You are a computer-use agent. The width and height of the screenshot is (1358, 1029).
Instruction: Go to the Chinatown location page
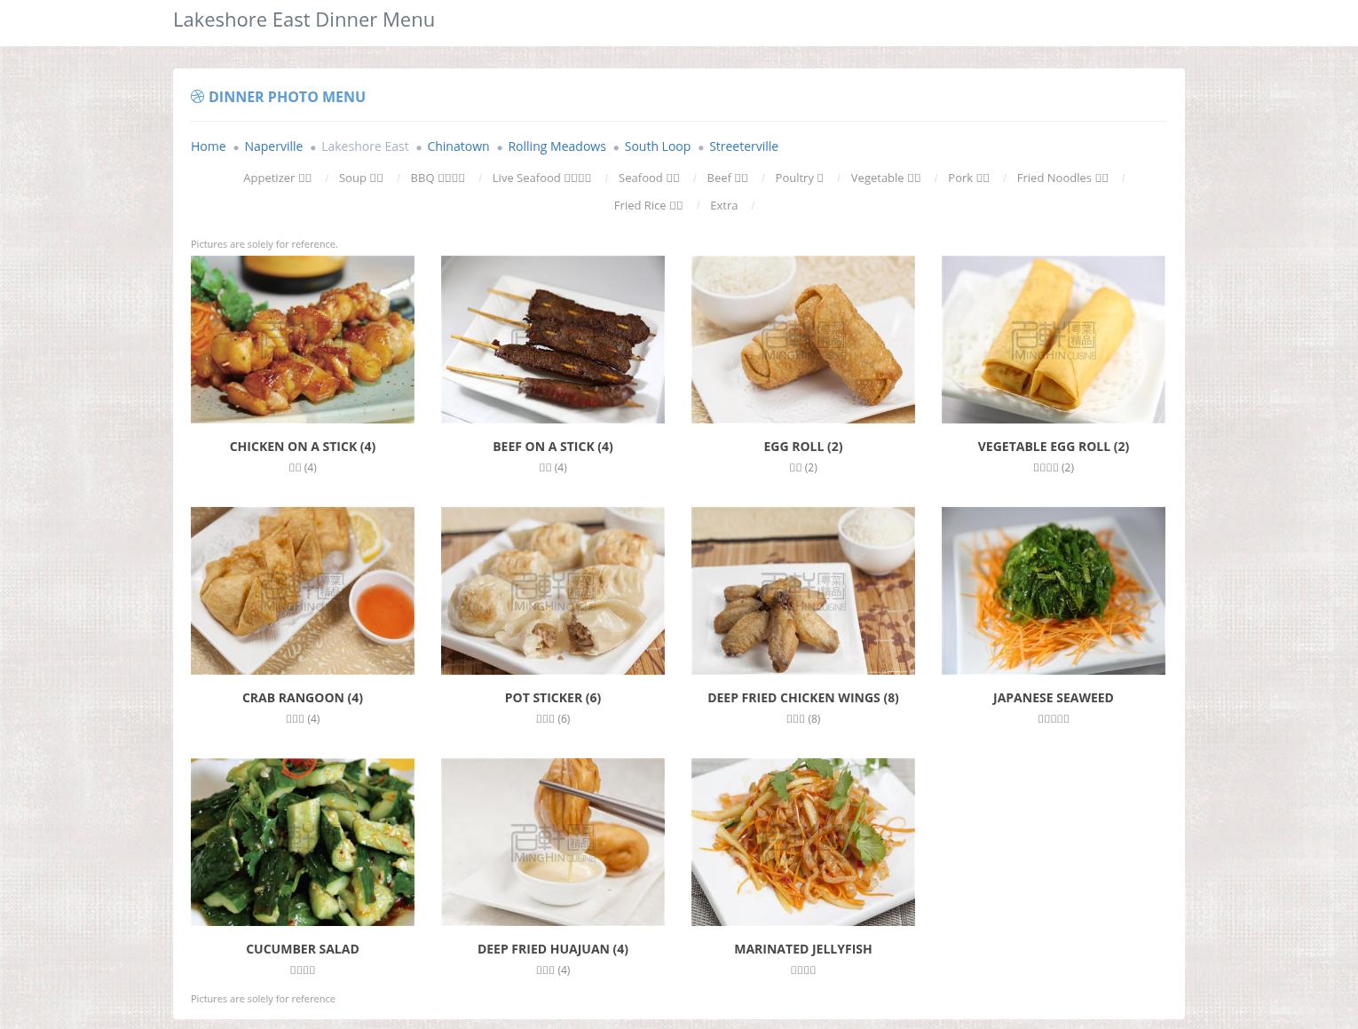coord(458,146)
